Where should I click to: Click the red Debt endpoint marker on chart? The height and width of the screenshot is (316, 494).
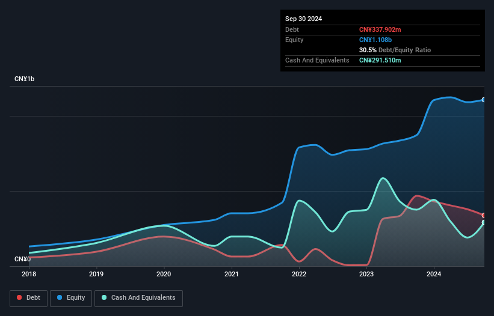tap(484, 216)
